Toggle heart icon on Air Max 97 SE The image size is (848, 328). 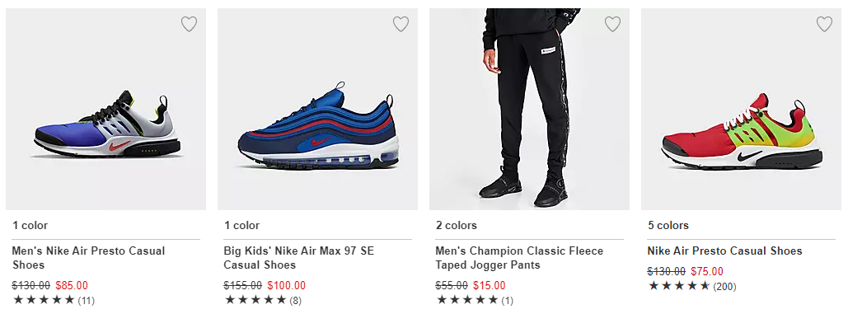pyautogui.click(x=401, y=24)
